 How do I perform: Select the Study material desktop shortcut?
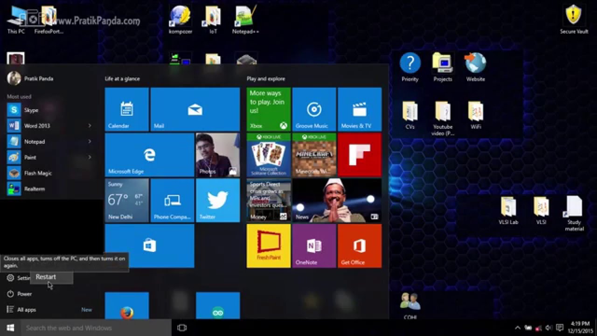click(574, 214)
